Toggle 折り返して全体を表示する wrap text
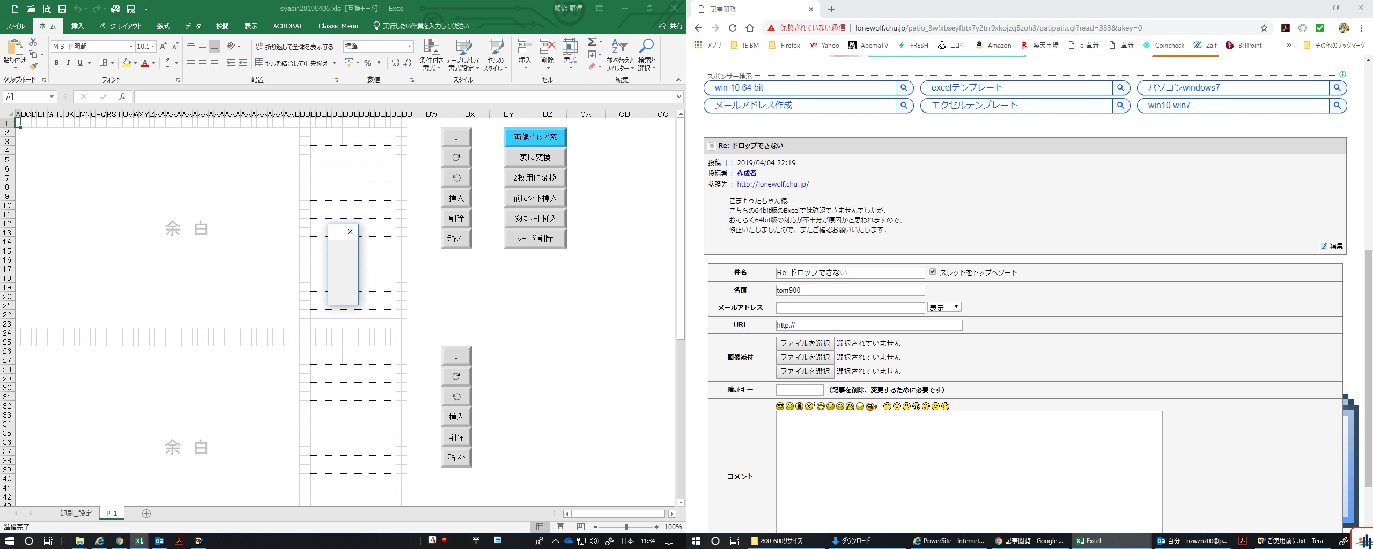Image resolution: width=1373 pixels, height=549 pixels. [x=294, y=47]
